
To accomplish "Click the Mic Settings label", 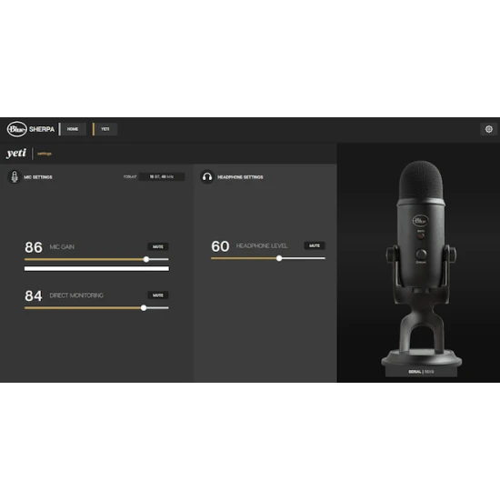I will tap(38, 177).
